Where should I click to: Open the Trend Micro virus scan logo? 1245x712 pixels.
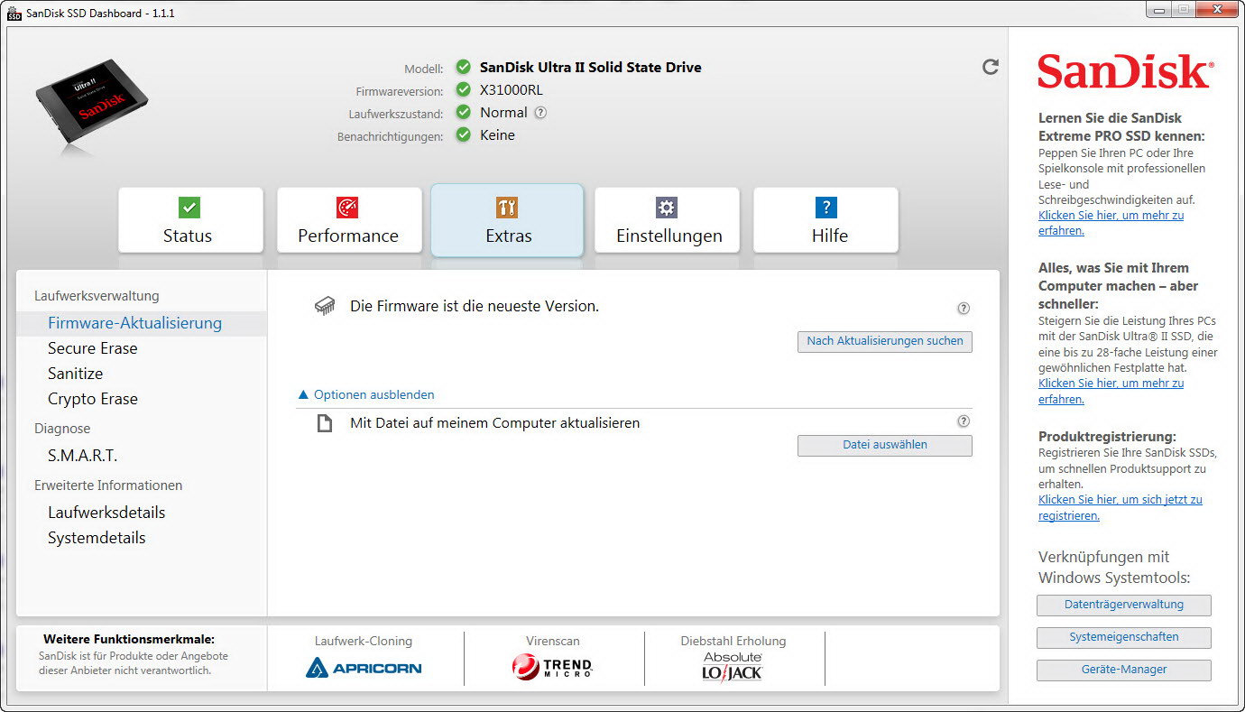pyautogui.click(x=552, y=668)
